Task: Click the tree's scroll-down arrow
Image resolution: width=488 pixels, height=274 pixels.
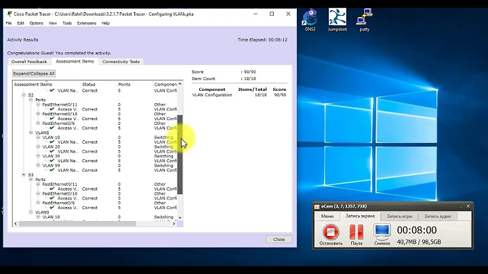Action: [180, 217]
